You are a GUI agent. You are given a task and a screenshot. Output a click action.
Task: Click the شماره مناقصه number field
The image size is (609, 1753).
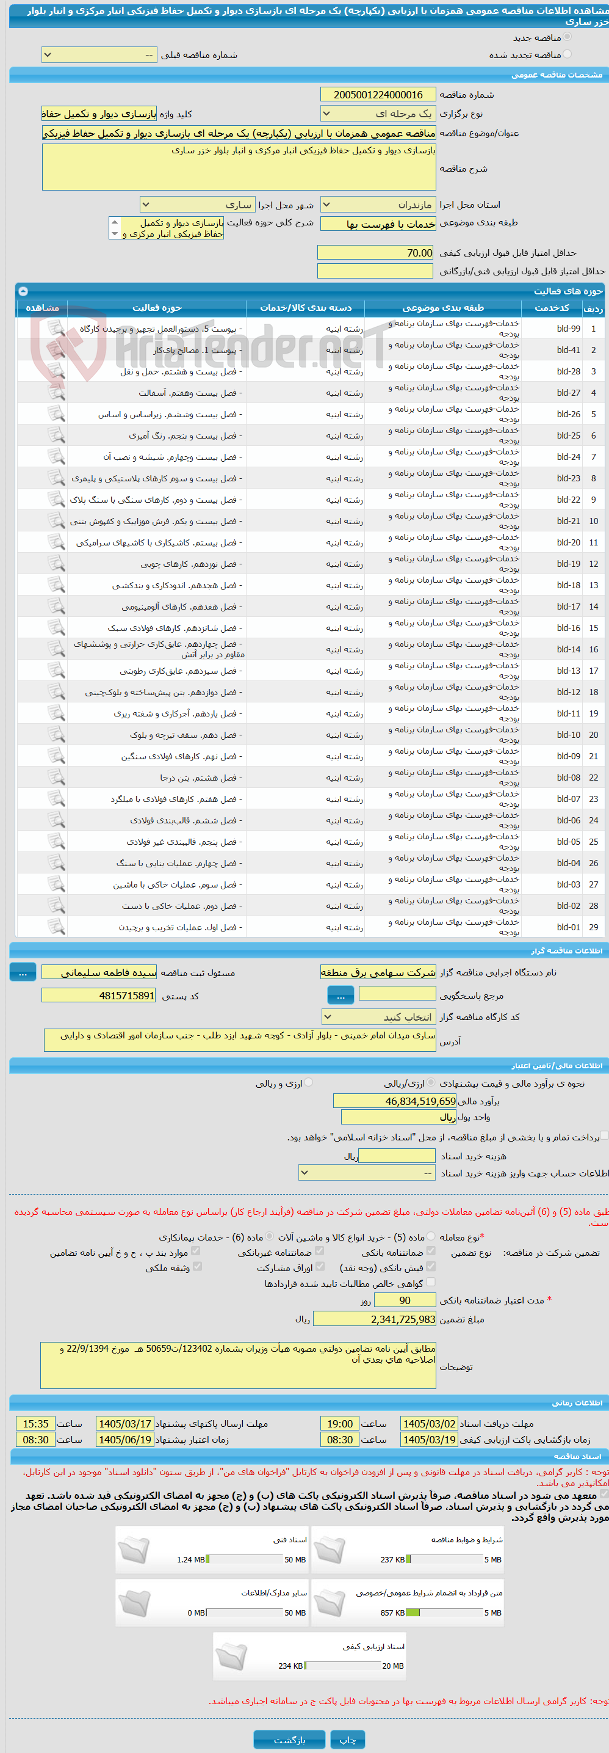(x=377, y=95)
